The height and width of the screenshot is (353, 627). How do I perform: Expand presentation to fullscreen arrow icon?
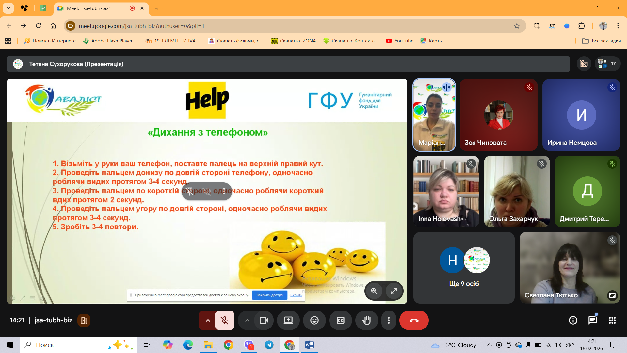pos(394,291)
